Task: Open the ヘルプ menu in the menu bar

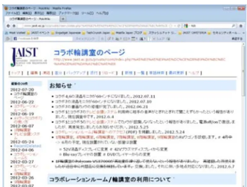Action: pos(102,13)
